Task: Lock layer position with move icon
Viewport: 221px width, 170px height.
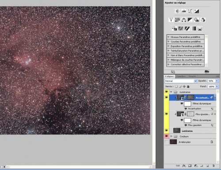Action: point(184,86)
